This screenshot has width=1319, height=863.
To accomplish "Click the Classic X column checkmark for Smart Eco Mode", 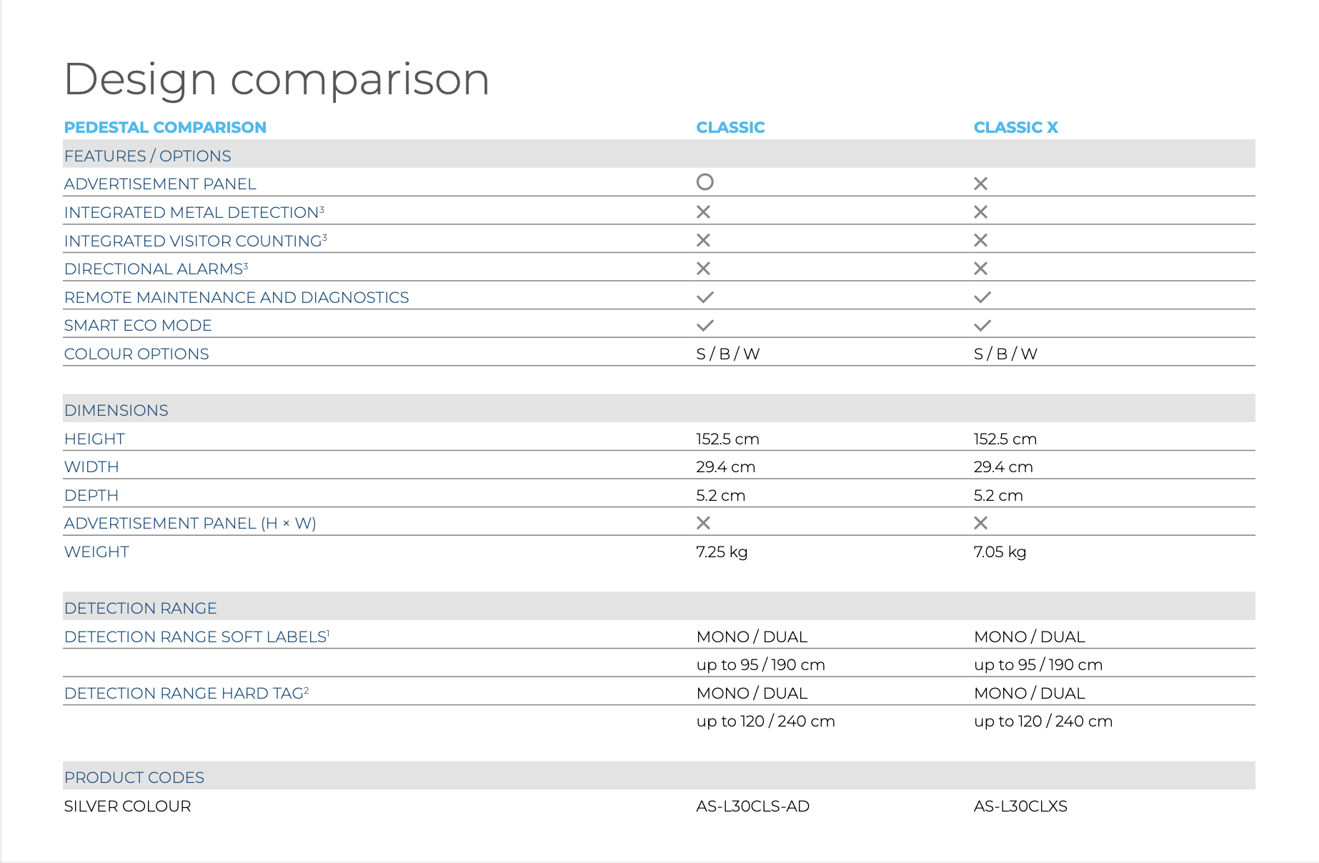I will pyautogui.click(x=982, y=326).
